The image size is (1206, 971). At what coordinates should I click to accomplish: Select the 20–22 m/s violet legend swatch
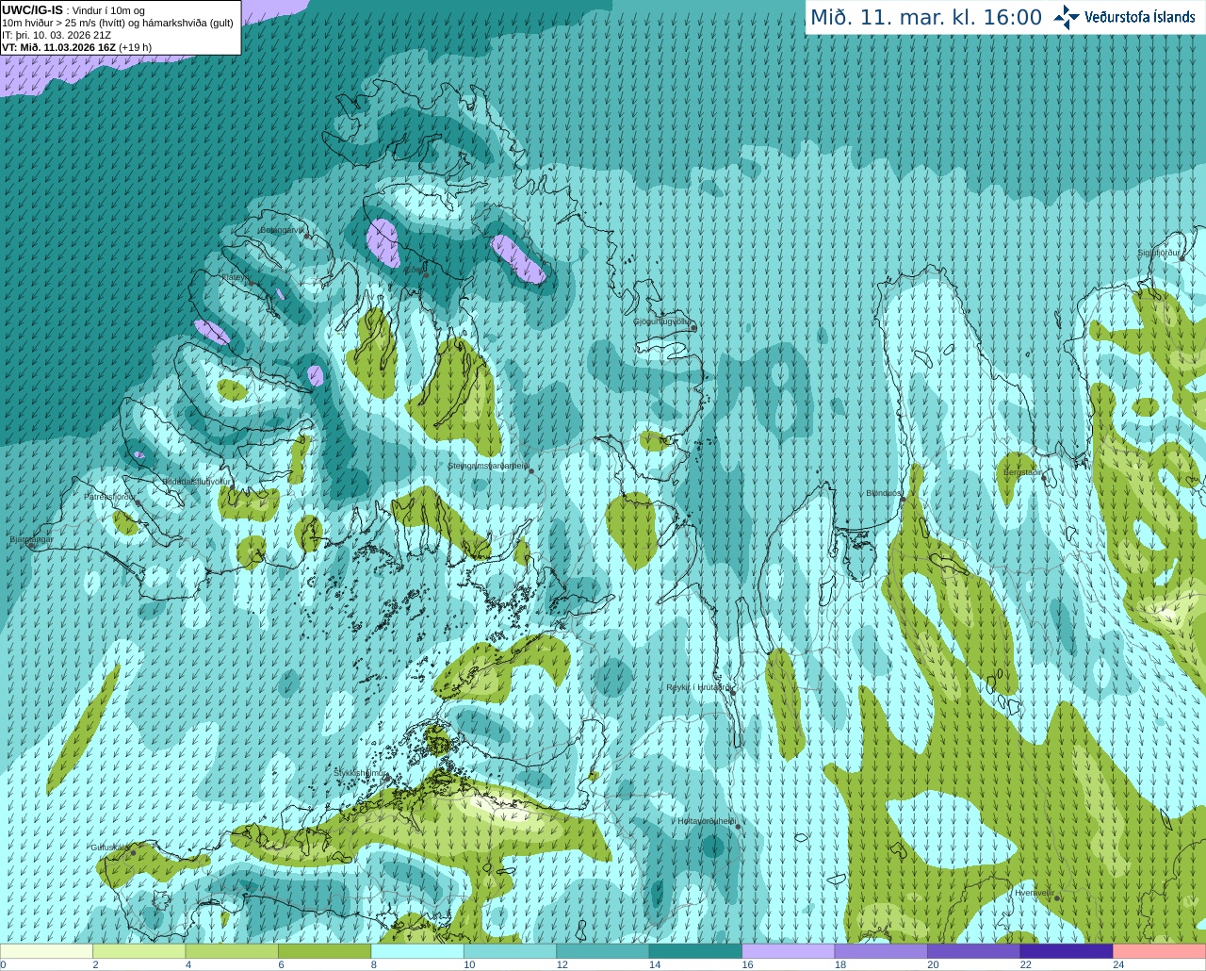pos(973,951)
